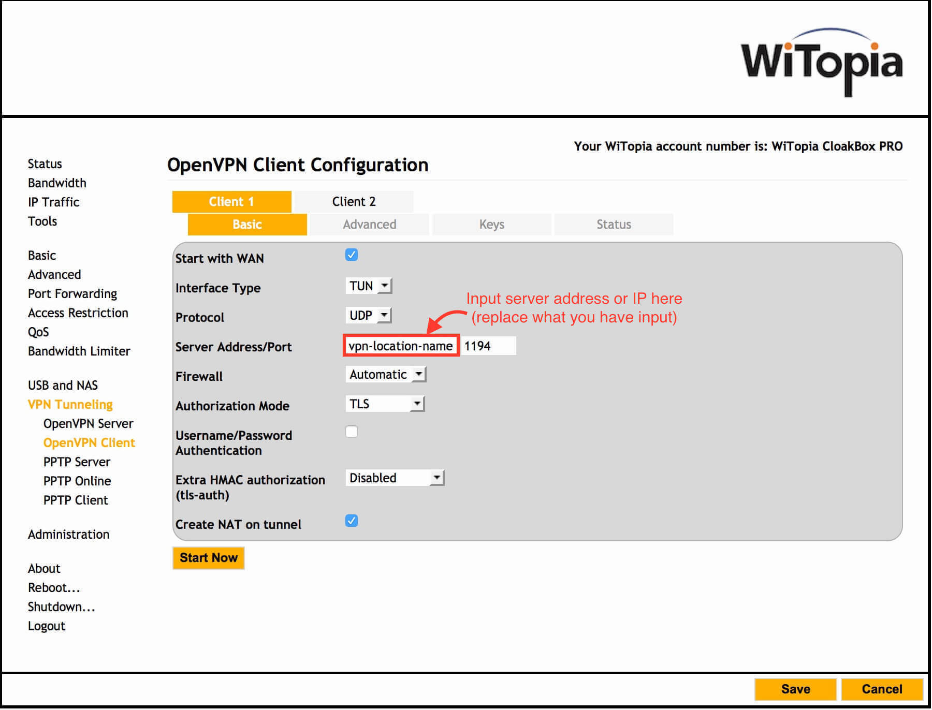This screenshot has height=710, width=932.
Task: Click the WiTopia logo
Action: coord(822,63)
